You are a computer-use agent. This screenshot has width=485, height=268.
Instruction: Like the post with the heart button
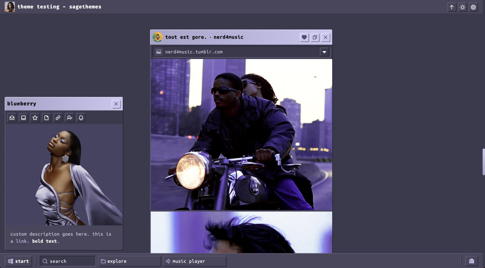click(304, 37)
